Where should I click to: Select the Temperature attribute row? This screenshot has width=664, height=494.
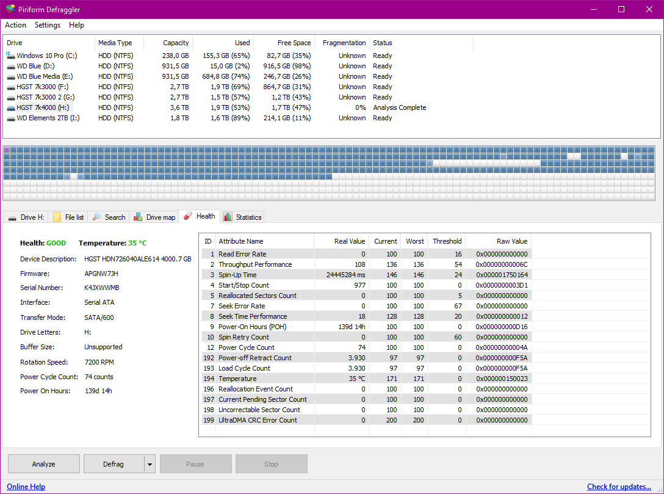(366, 379)
